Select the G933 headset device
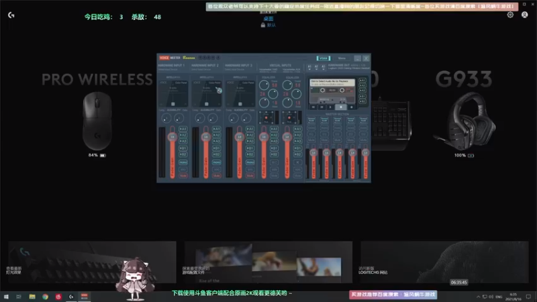The height and width of the screenshot is (302, 537). pos(465,121)
